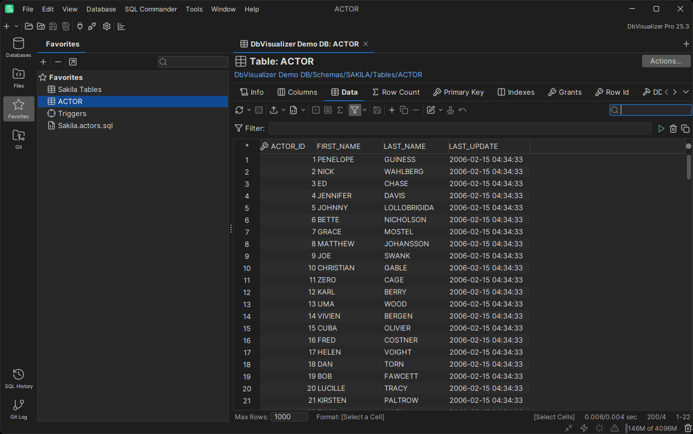Screen dimensions: 693x434
Task: Expand the hidden tabs overflow chevron
Action: (x=686, y=92)
